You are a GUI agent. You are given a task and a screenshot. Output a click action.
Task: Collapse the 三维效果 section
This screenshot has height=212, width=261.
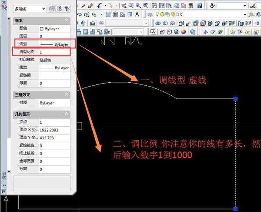66,94
